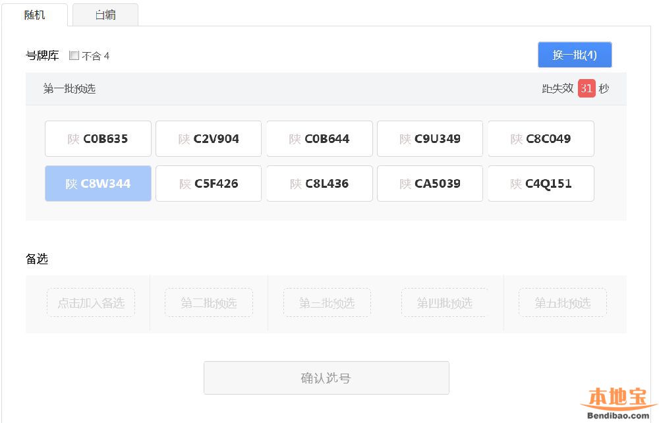Image resolution: width=659 pixels, height=423 pixels.
Task: Click the 第四批预选 backup slot
Action: click(445, 302)
